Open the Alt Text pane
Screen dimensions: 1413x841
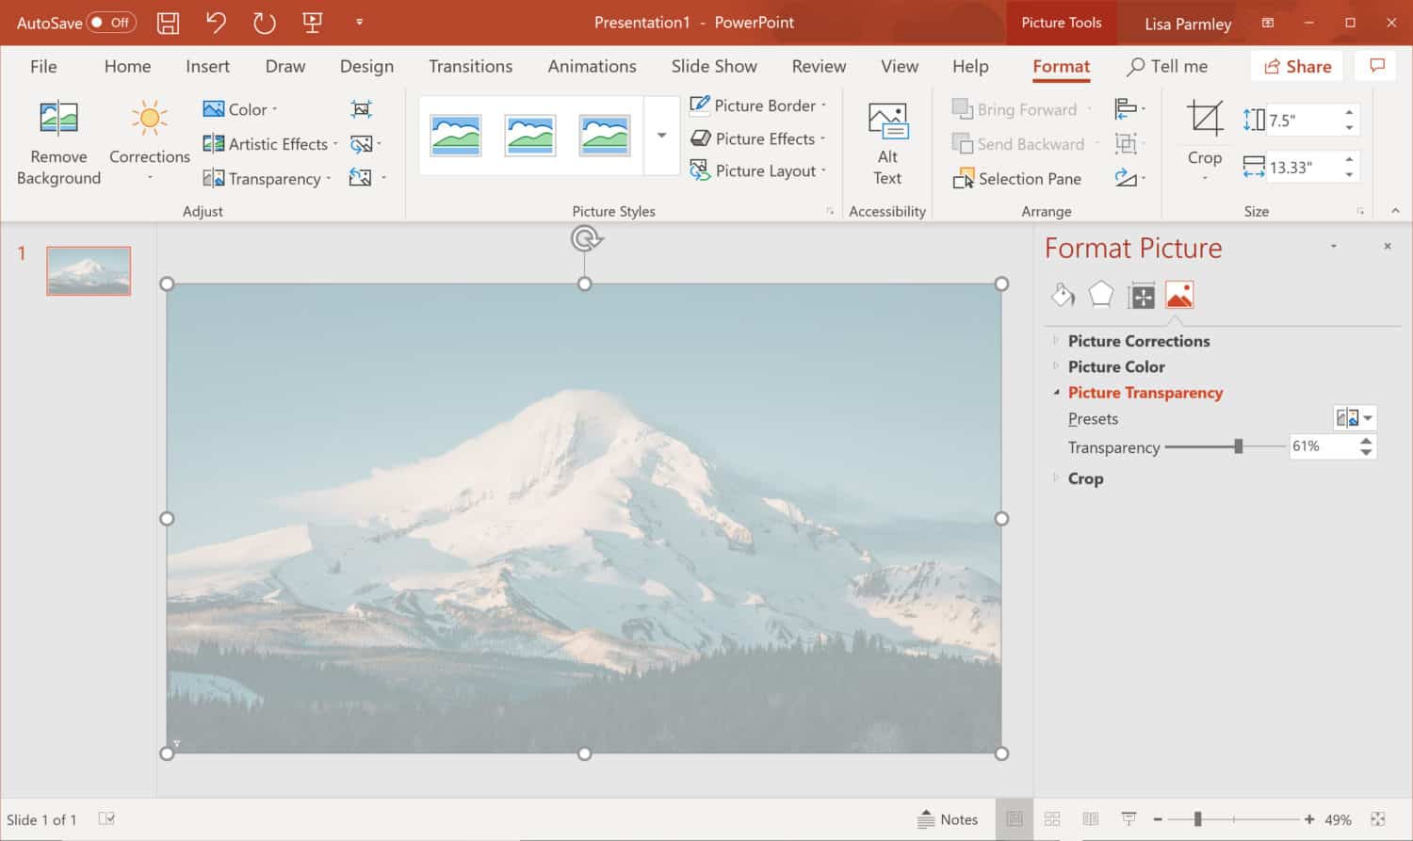[885, 141]
